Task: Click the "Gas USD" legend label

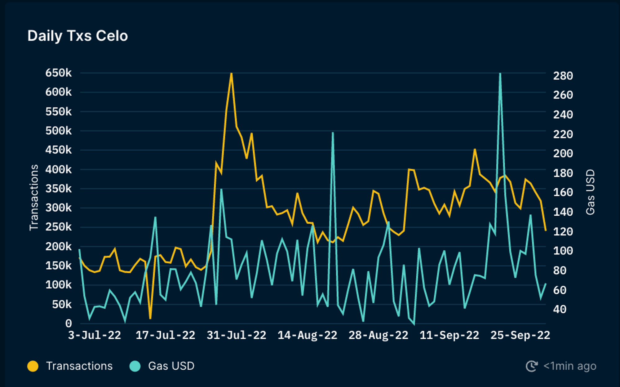Action: click(171, 366)
